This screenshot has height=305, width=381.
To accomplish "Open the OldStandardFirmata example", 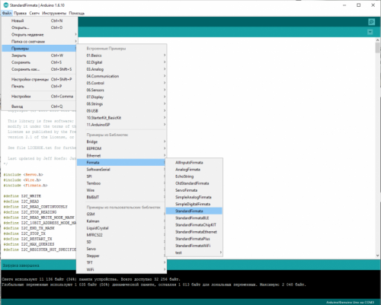I will [x=194, y=183].
